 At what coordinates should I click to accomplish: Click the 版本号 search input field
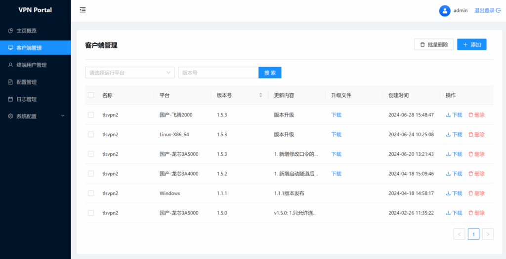pyautogui.click(x=218, y=73)
